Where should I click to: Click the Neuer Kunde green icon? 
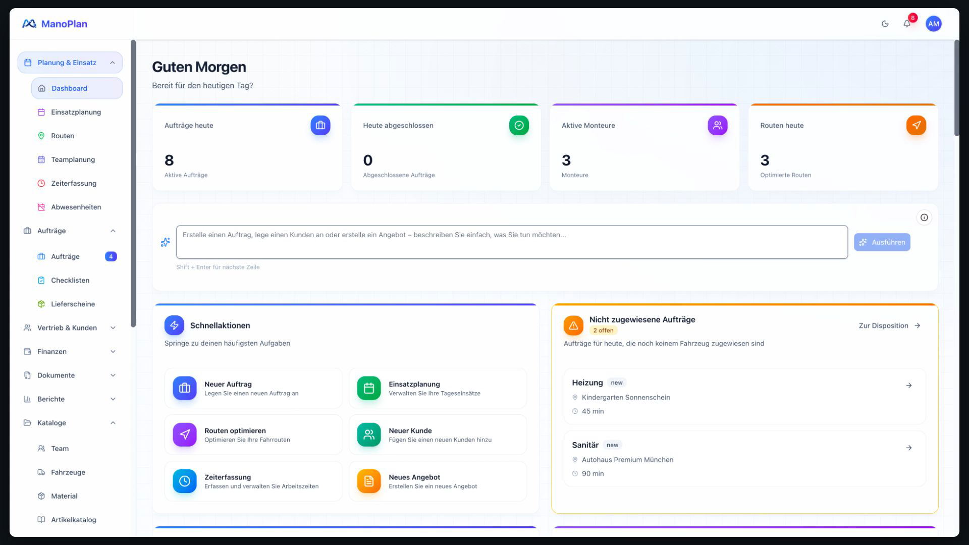click(x=369, y=434)
